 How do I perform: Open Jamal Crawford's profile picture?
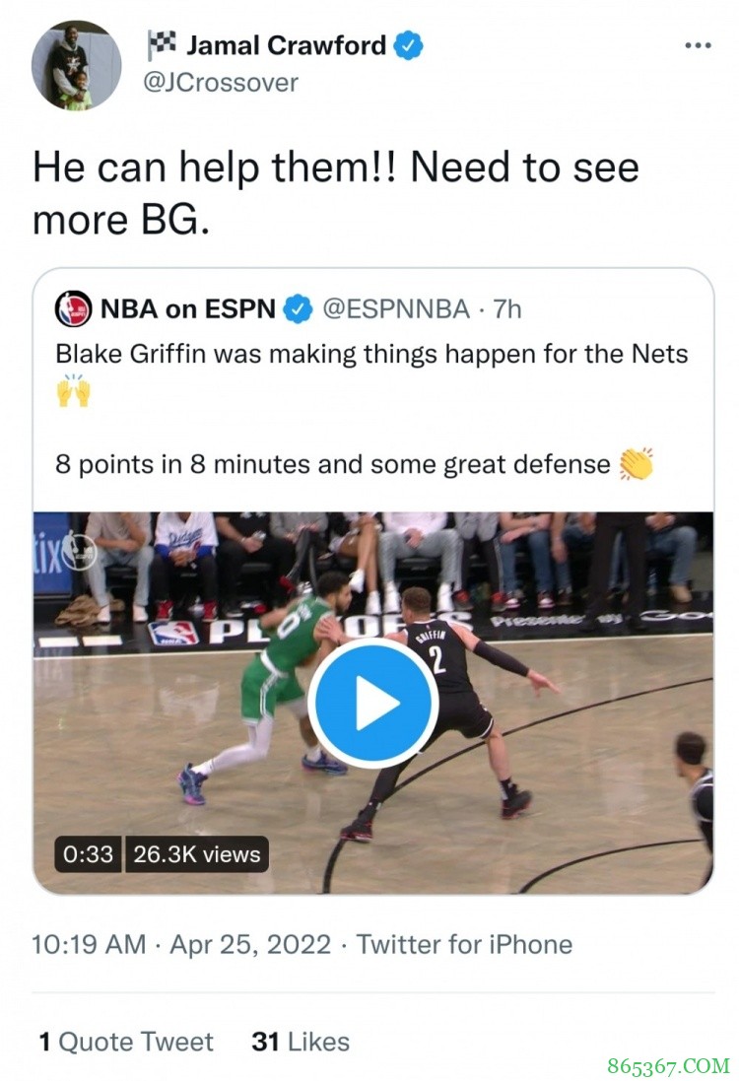point(76,65)
